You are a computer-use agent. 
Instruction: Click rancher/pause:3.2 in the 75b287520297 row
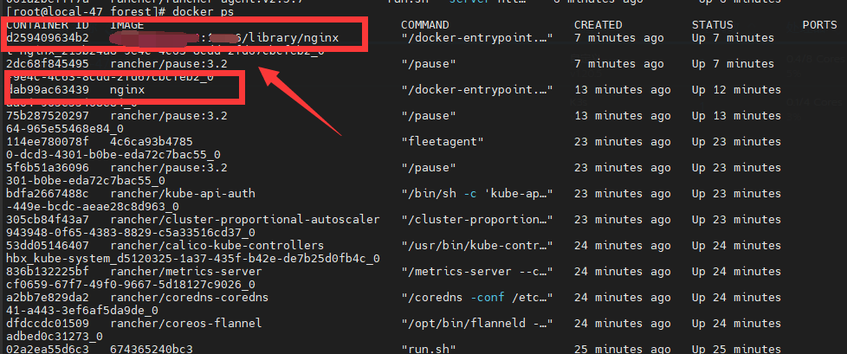pyautogui.click(x=169, y=115)
